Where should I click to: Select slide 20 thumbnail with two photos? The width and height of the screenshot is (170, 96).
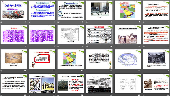42,83
